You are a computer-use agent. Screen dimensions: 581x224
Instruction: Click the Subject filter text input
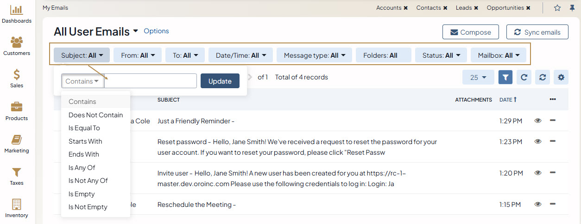pyautogui.click(x=151, y=81)
